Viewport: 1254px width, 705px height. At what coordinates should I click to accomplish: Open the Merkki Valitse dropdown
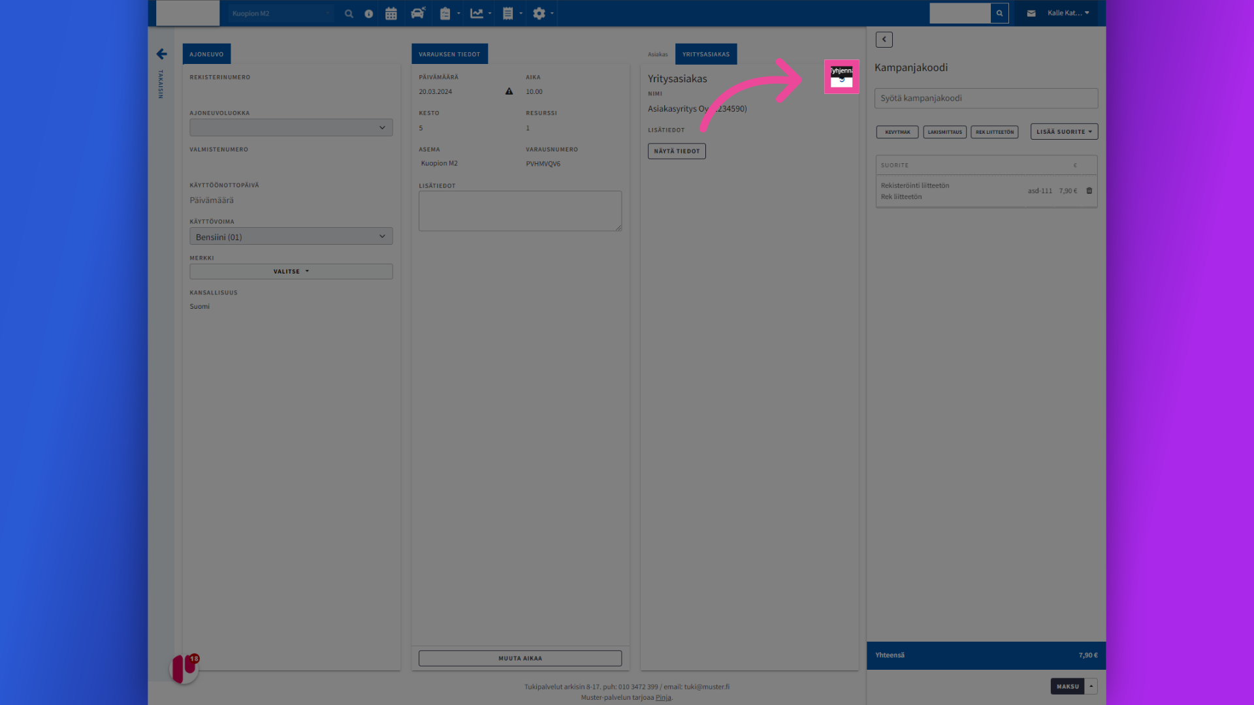[x=291, y=272]
